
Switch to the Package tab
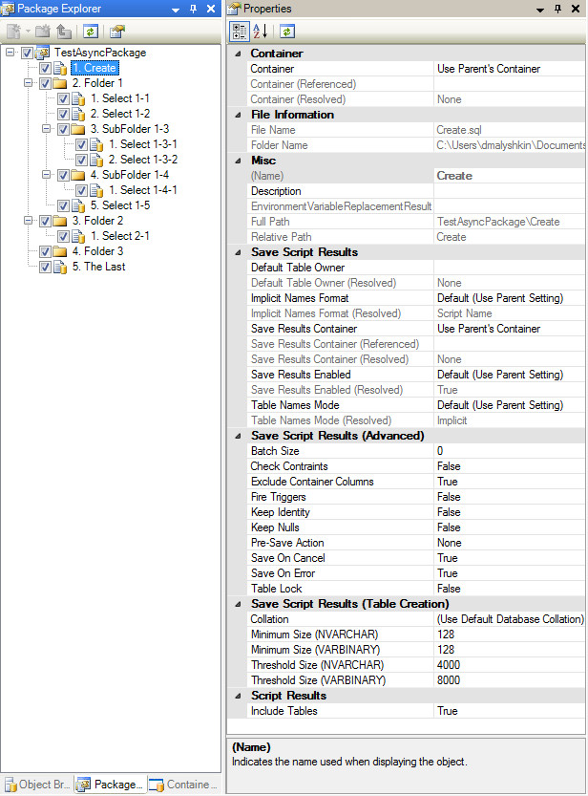pos(111,785)
